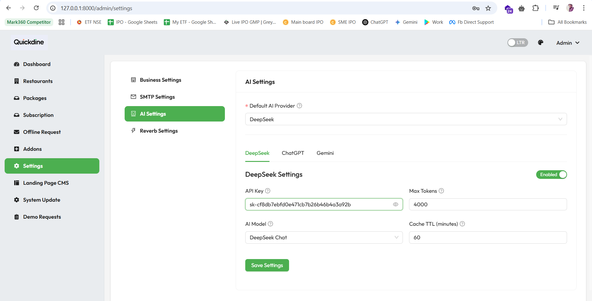Click the Save Settings button
The width and height of the screenshot is (592, 301).
[267, 265]
